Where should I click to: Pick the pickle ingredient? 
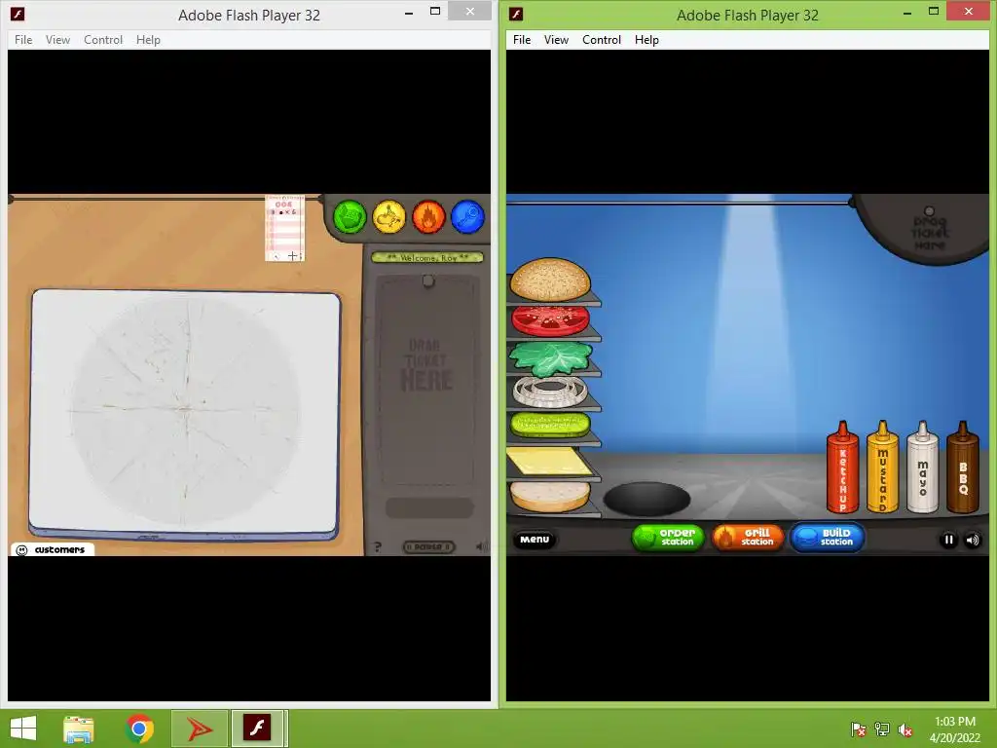point(551,425)
